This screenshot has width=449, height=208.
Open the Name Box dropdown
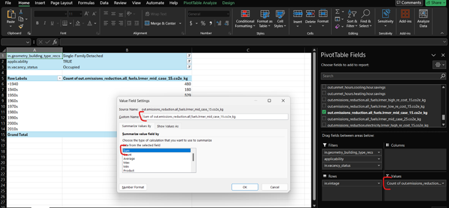[28, 42]
